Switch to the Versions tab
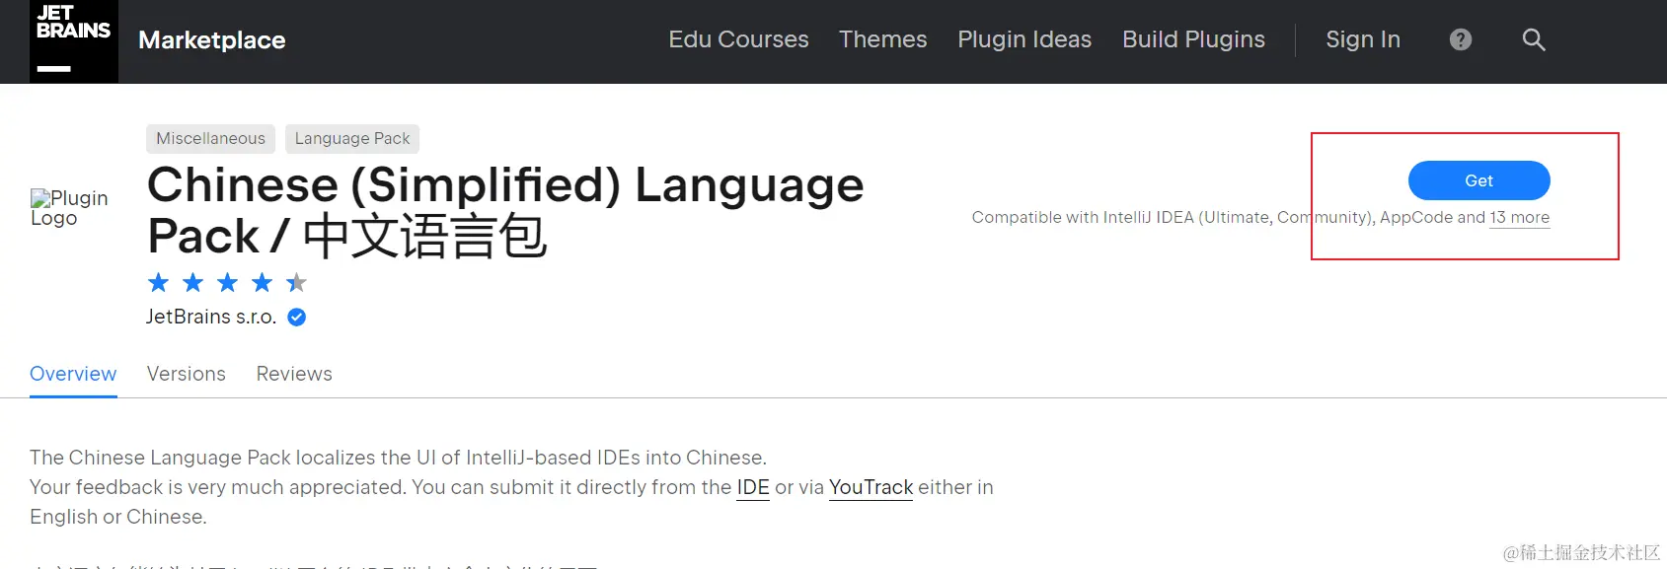The image size is (1667, 569). tap(187, 374)
